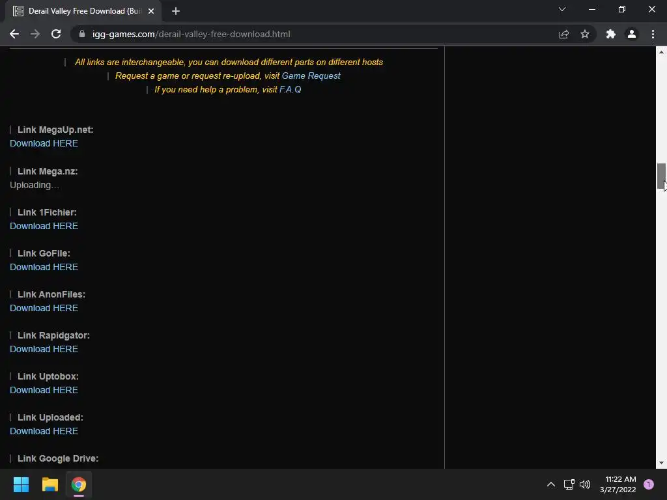
Task: Open the notification badge in taskbar
Action: click(x=649, y=484)
